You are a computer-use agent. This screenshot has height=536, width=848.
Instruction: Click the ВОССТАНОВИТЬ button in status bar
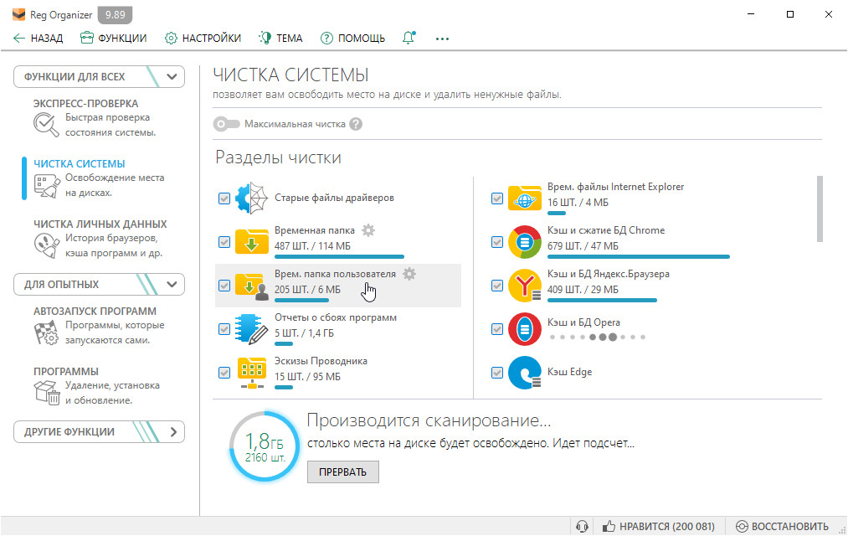[x=782, y=527]
